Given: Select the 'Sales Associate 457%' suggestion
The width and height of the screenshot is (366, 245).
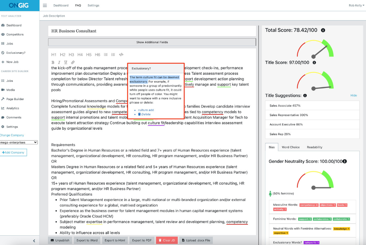Looking at the screenshot, I should click(x=312, y=106).
